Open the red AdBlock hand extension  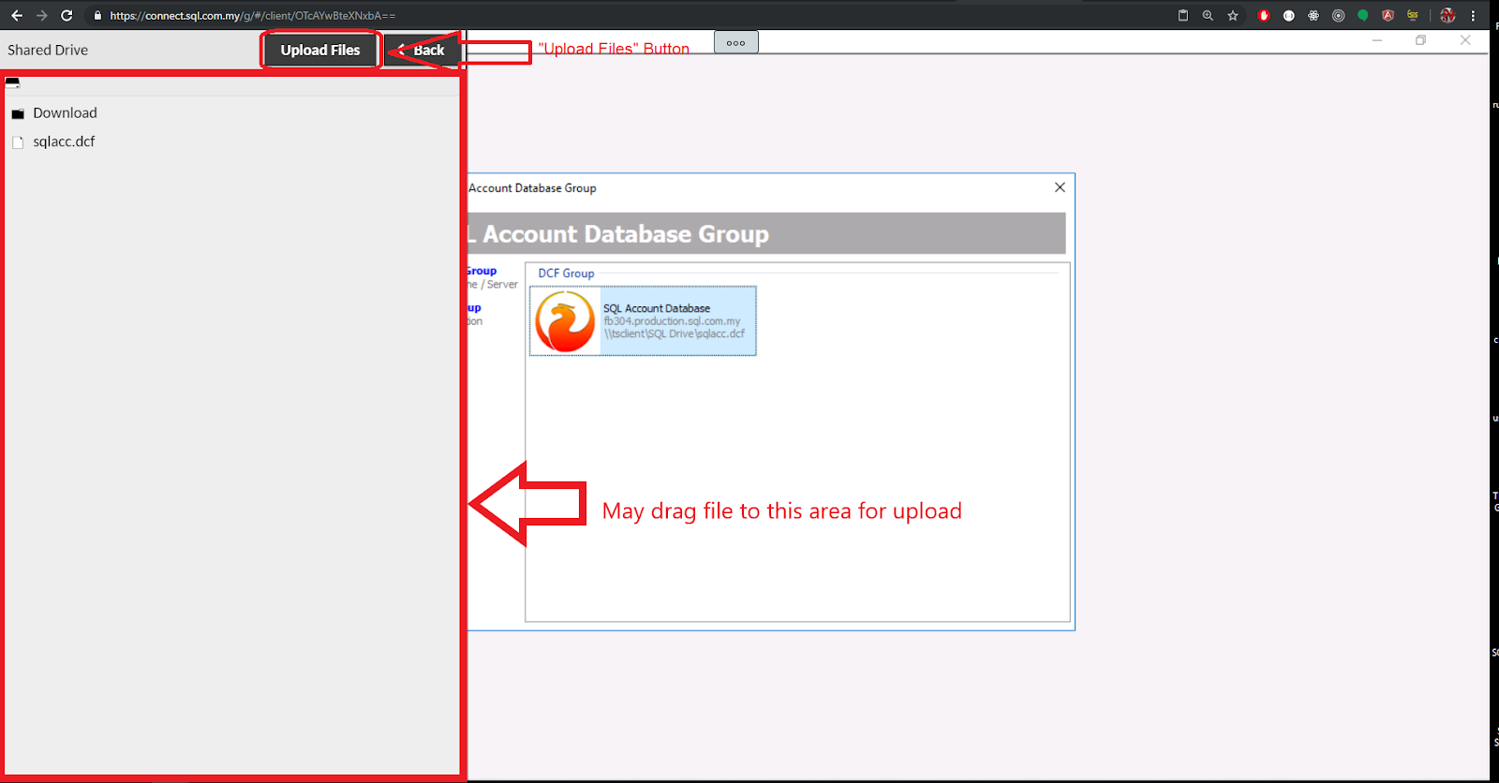click(1264, 16)
